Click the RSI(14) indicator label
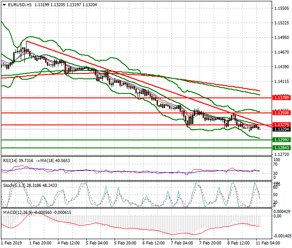This screenshot has height=248, width=292. pos(13,160)
